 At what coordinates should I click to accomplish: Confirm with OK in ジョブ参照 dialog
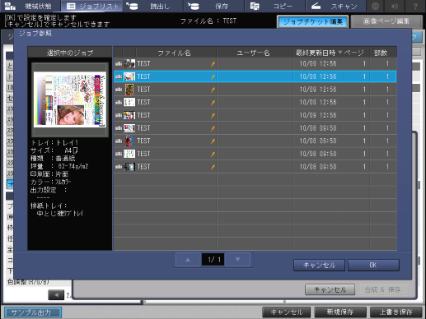tap(373, 265)
